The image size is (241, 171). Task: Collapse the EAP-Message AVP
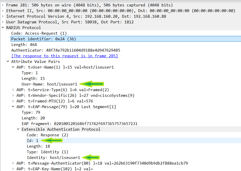pyautogui.click(x=13, y=107)
